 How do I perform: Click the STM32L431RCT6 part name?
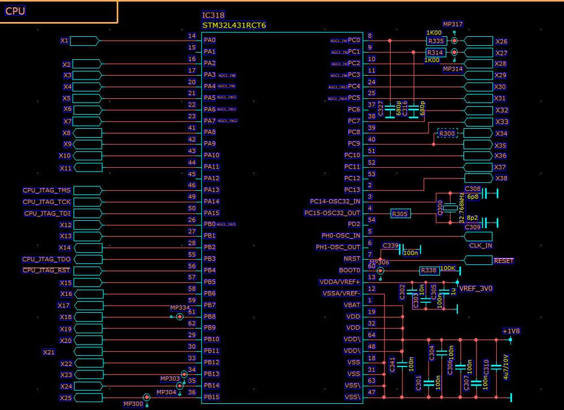click(x=234, y=25)
